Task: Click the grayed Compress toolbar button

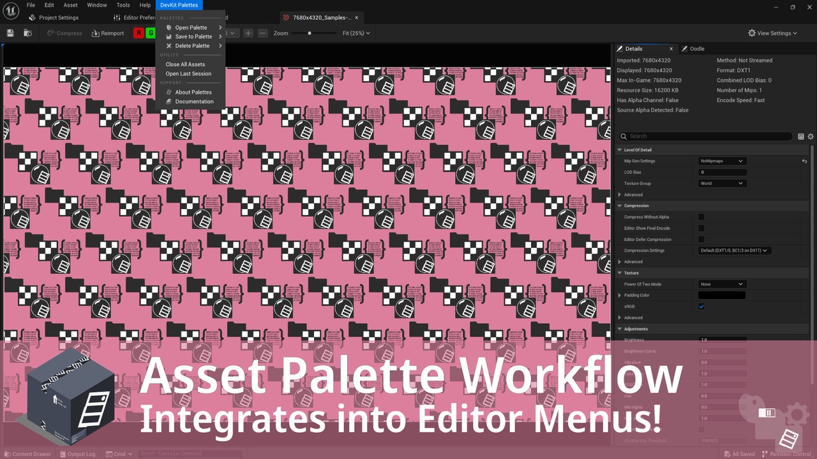Action: (x=64, y=33)
